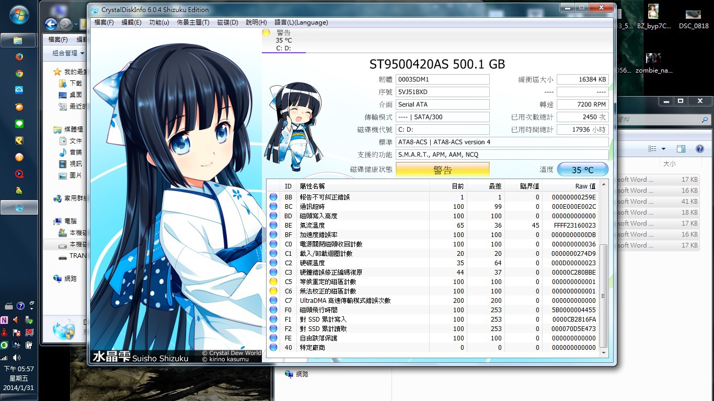This screenshot has width=714, height=401.
Task: Click the OneNote tray icon
Action: pos(5,320)
